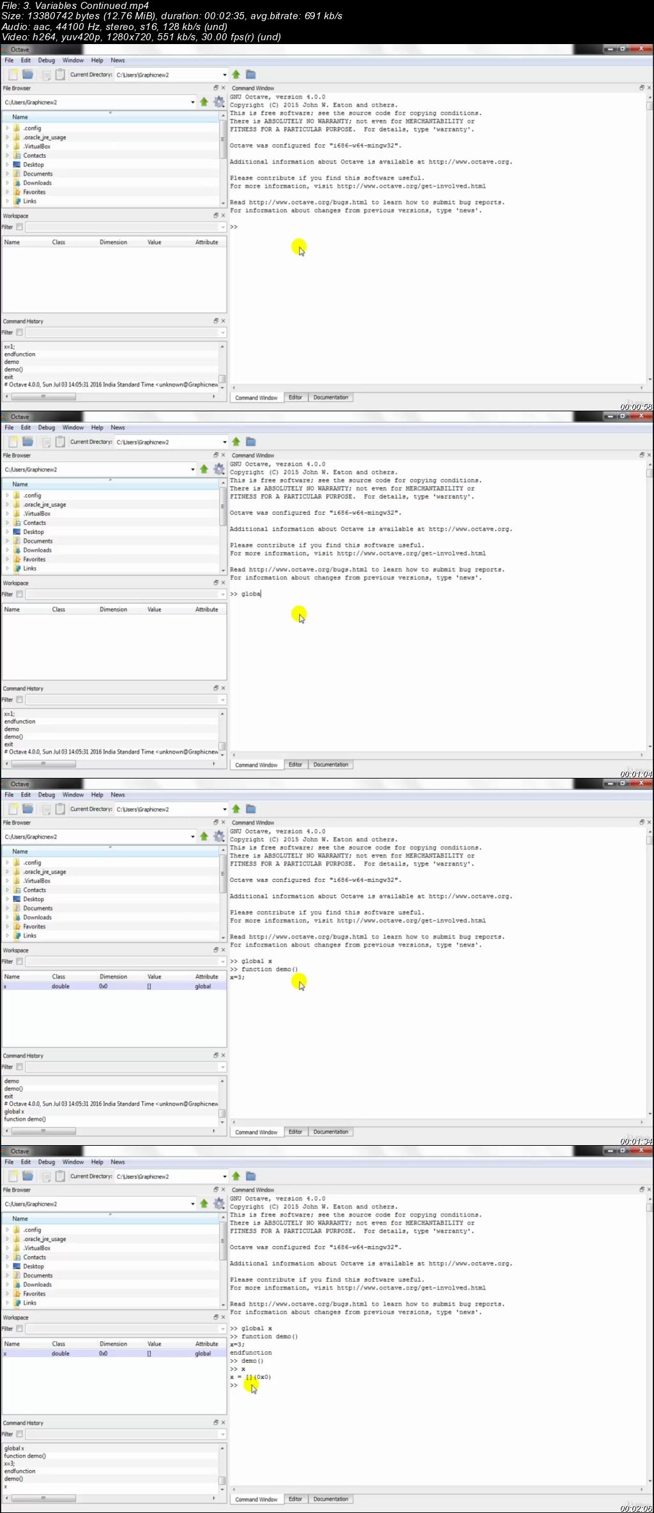This screenshot has height=1513, width=654.
Task: Enable Command History Filter checkbox, 00:02:06 frame
Action: tap(19, 1434)
